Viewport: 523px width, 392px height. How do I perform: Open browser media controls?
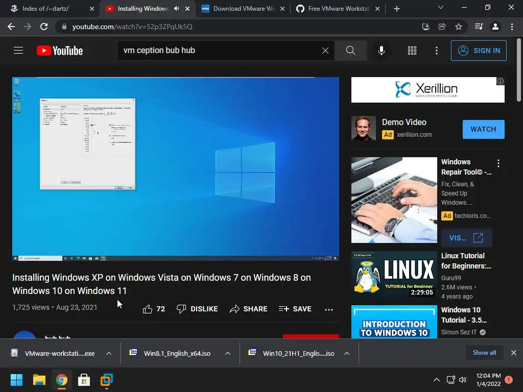[479, 27]
